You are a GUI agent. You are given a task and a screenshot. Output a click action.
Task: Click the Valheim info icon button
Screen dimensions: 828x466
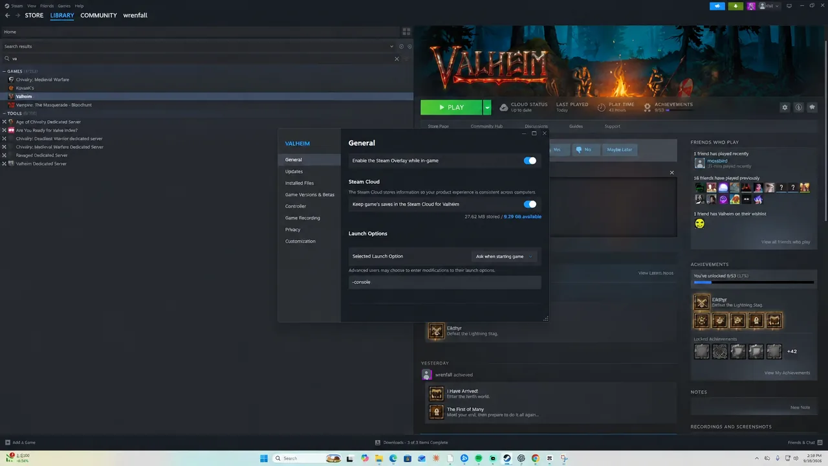click(x=798, y=107)
